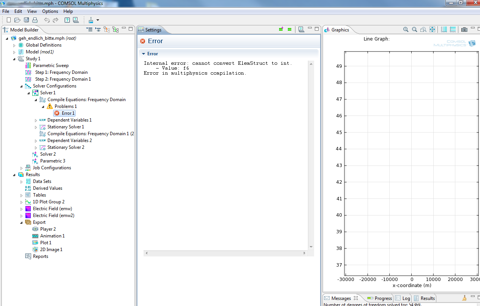Click Expand All tree icon in Model Builder
This screenshot has width=480, height=306.
coord(115,29)
